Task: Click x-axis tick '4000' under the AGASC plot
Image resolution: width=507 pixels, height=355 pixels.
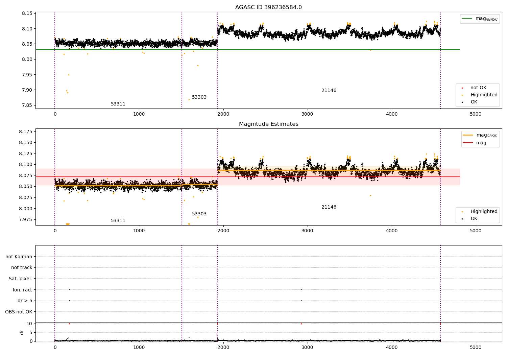Action: point(391,114)
